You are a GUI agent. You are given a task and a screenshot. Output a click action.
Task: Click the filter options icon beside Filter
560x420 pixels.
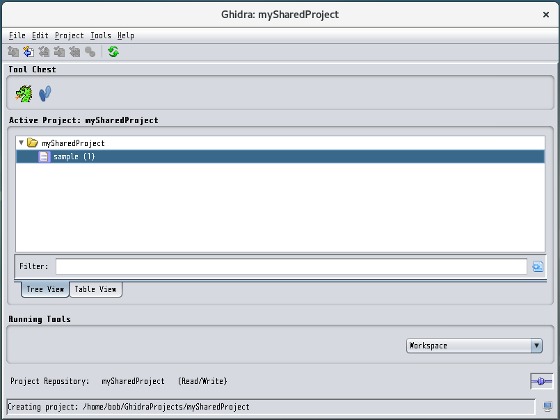point(538,266)
